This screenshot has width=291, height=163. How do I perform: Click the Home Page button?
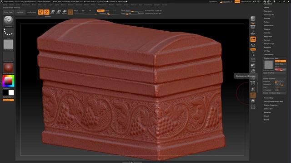[8, 12]
